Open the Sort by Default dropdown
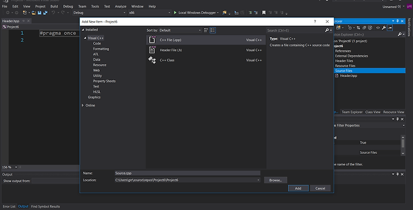413x210 pixels. (180, 30)
